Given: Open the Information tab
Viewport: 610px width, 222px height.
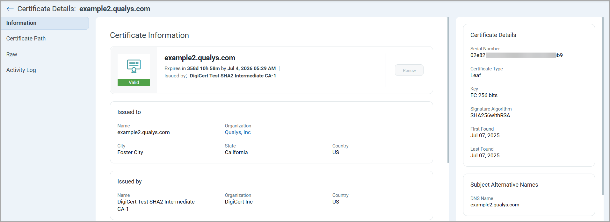Looking at the screenshot, I should (45, 23).
